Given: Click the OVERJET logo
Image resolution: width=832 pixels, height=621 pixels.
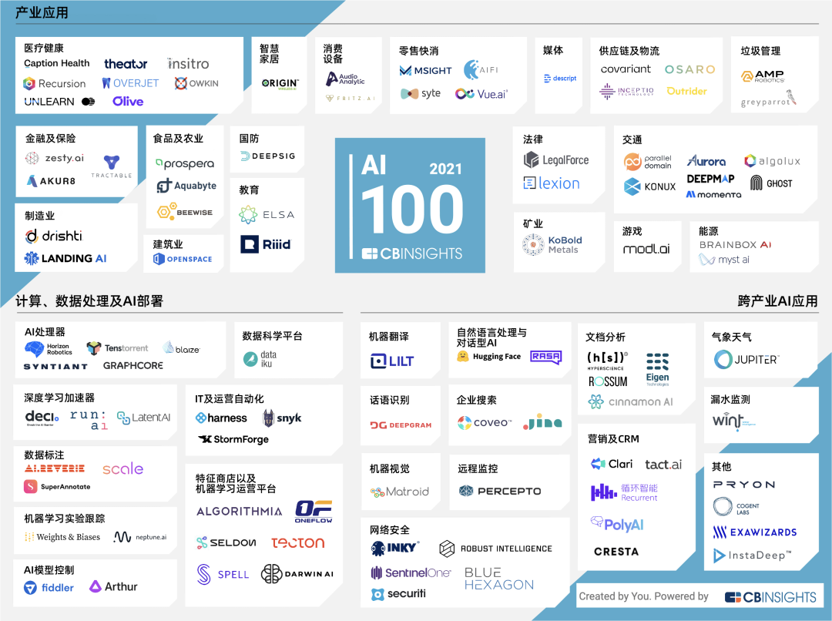Looking at the screenshot, I should [x=130, y=83].
